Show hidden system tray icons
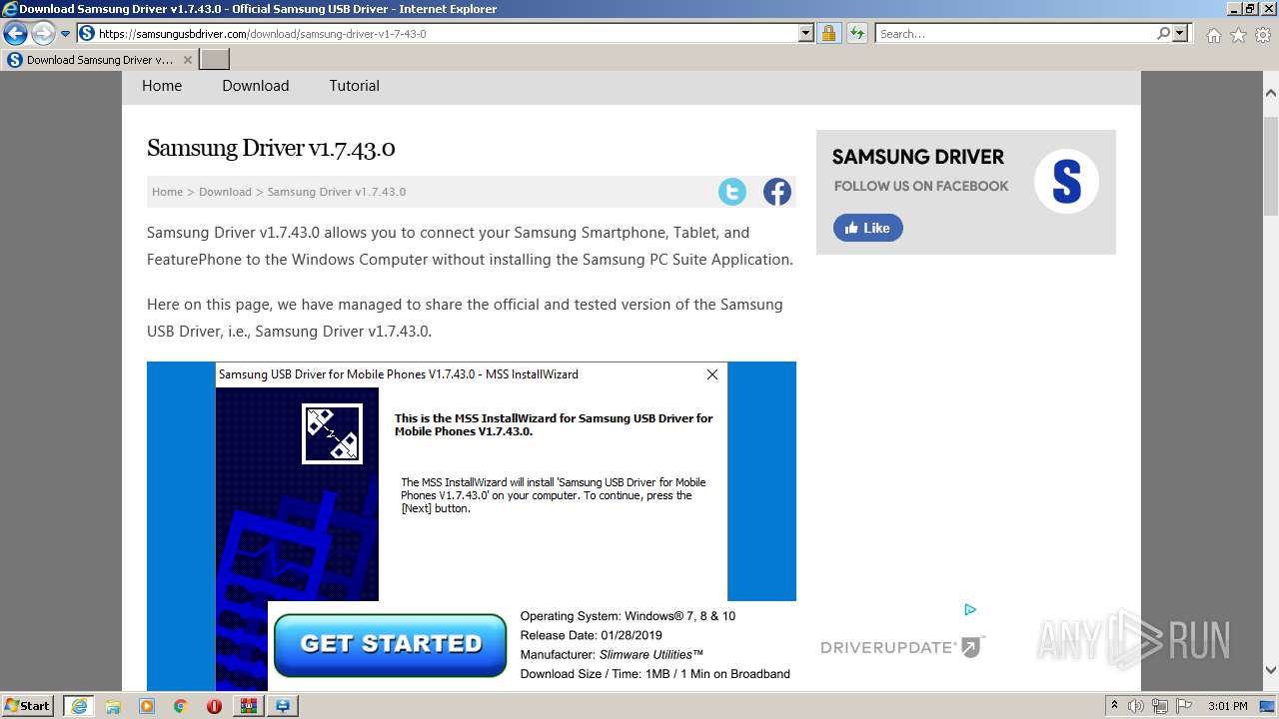1279x719 pixels. (x=1114, y=706)
